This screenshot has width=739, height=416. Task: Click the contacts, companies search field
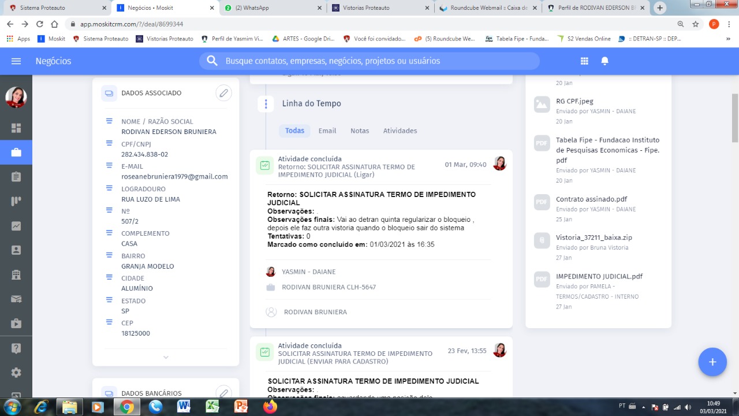pos(369,61)
